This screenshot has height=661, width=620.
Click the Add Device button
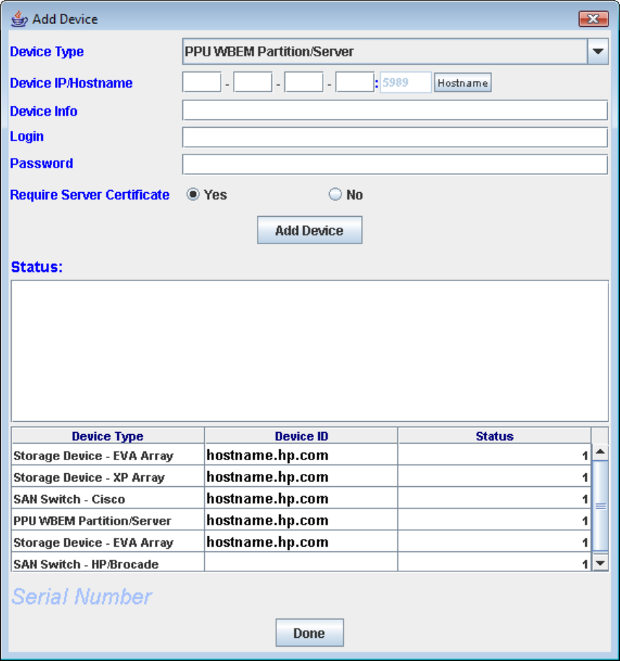click(310, 230)
